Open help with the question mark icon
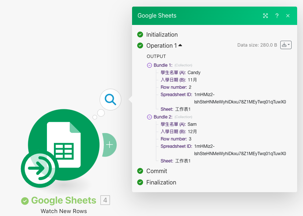Screen dimensions: 303x216 point(277,16)
